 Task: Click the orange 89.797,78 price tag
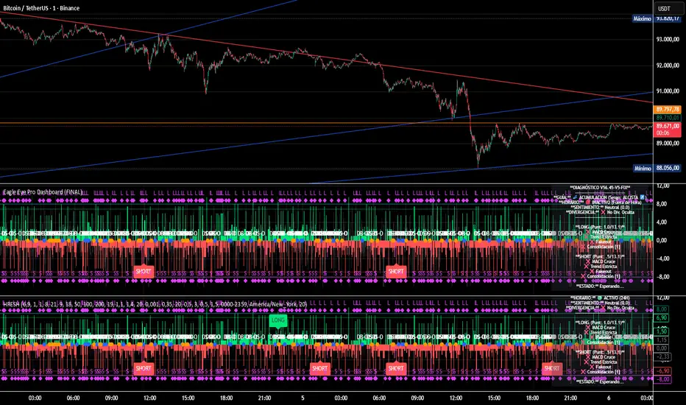click(668, 109)
